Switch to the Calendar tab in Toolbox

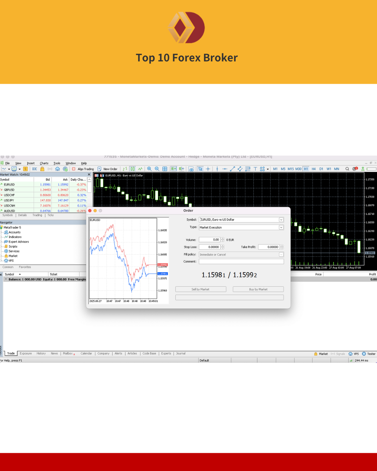click(86, 353)
